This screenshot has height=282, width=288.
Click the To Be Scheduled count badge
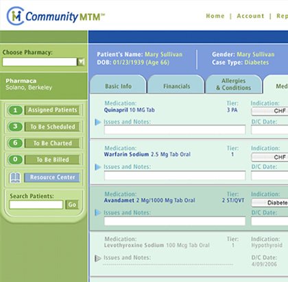[x=15, y=127]
